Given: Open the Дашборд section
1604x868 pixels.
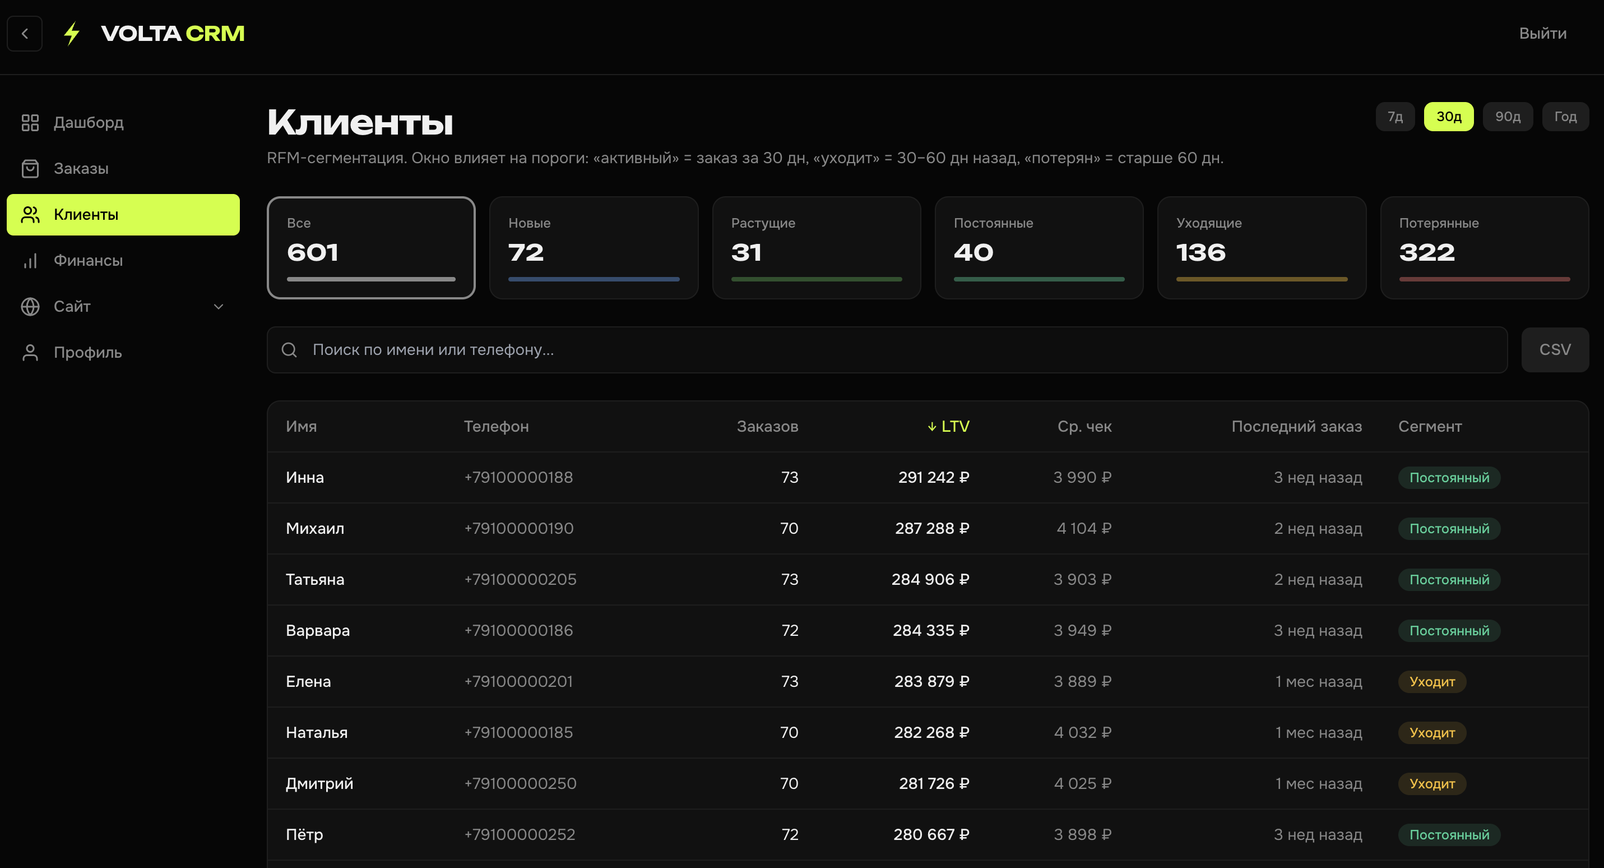Looking at the screenshot, I should [x=123, y=123].
